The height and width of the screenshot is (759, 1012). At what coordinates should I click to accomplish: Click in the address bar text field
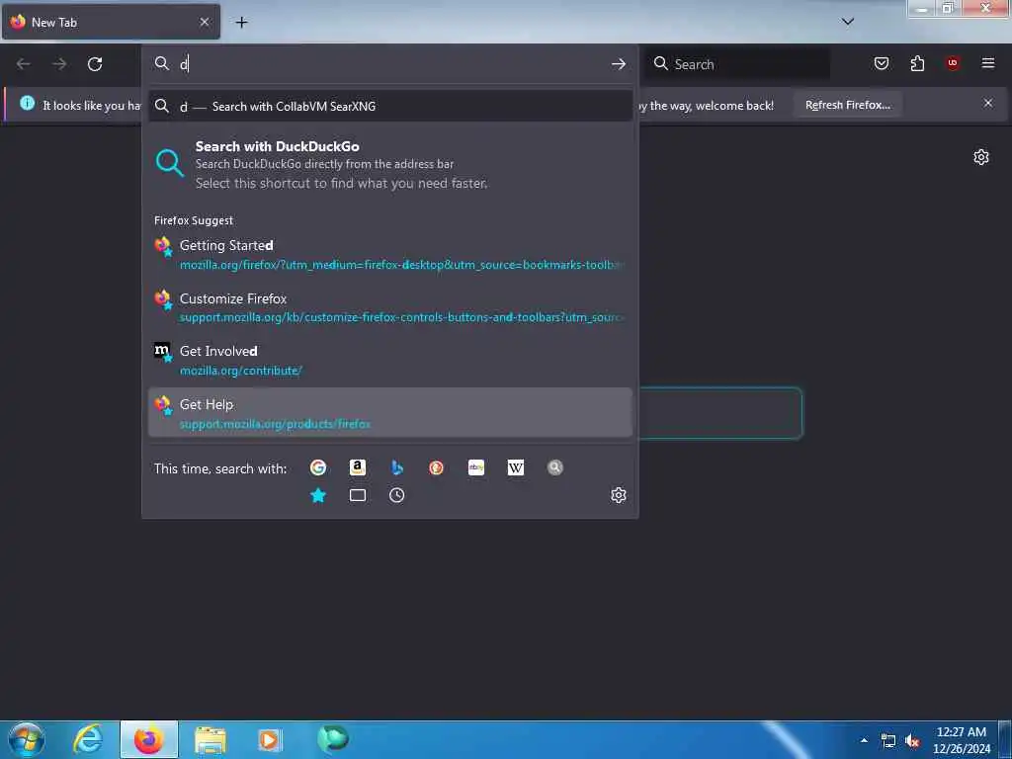(x=390, y=64)
